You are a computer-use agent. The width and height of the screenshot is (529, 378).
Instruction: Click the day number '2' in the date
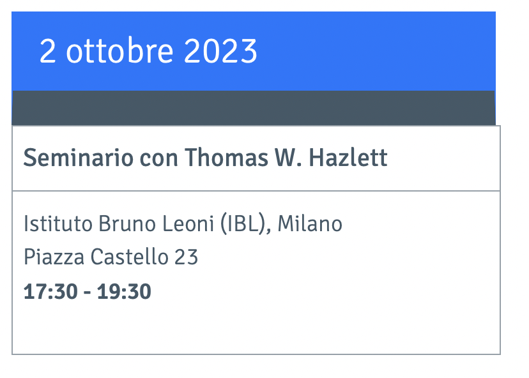[x=47, y=51]
